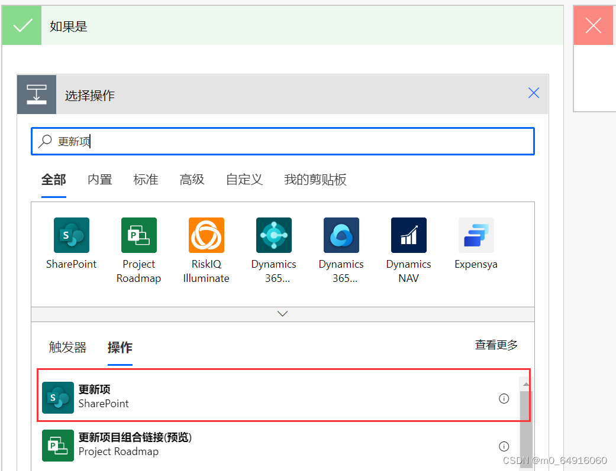Image resolution: width=616 pixels, height=471 pixels.
Task: Show info for SharePoint 更新项 action
Action: coord(504,398)
